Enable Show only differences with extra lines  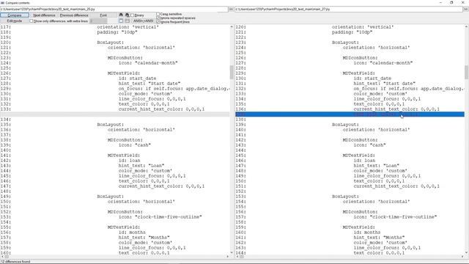tap(31, 21)
